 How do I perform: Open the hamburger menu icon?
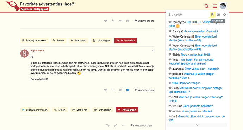(x=214, y=6)
